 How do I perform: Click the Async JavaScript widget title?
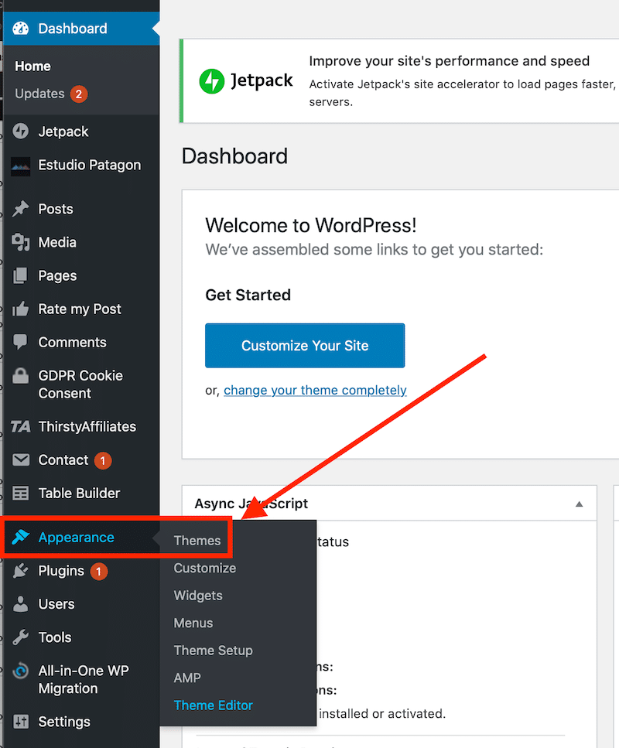coord(251,504)
